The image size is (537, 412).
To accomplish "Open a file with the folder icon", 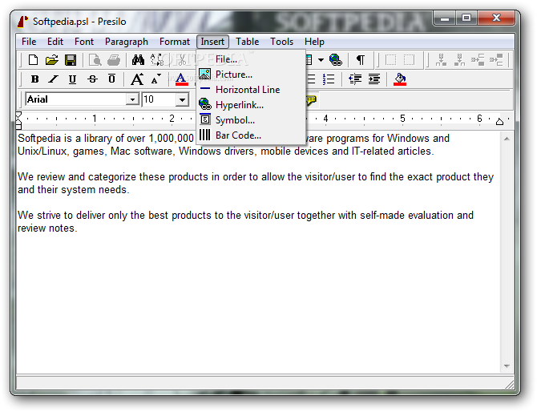I will pos(52,60).
